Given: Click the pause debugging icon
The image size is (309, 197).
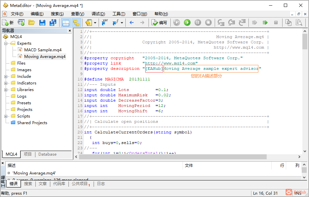Looking at the screenshot, I should pos(198,23).
